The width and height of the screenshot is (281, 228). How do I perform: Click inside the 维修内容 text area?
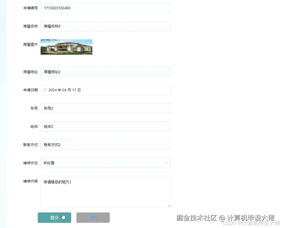tap(106, 191)
